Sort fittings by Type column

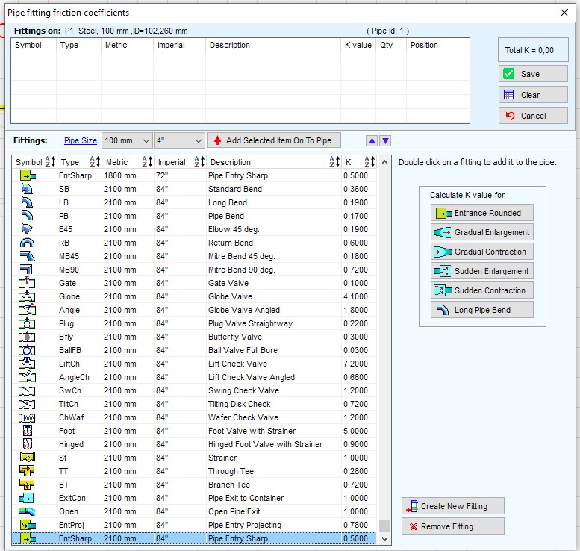coord(95,162)
